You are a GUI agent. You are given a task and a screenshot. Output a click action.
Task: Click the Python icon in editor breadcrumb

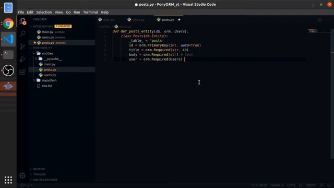116,27
